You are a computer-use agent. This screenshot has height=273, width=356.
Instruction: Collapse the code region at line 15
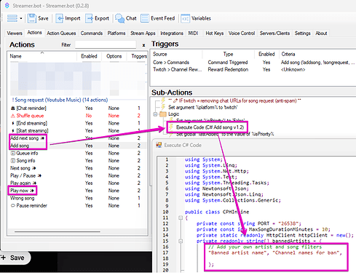coord(181,241)
